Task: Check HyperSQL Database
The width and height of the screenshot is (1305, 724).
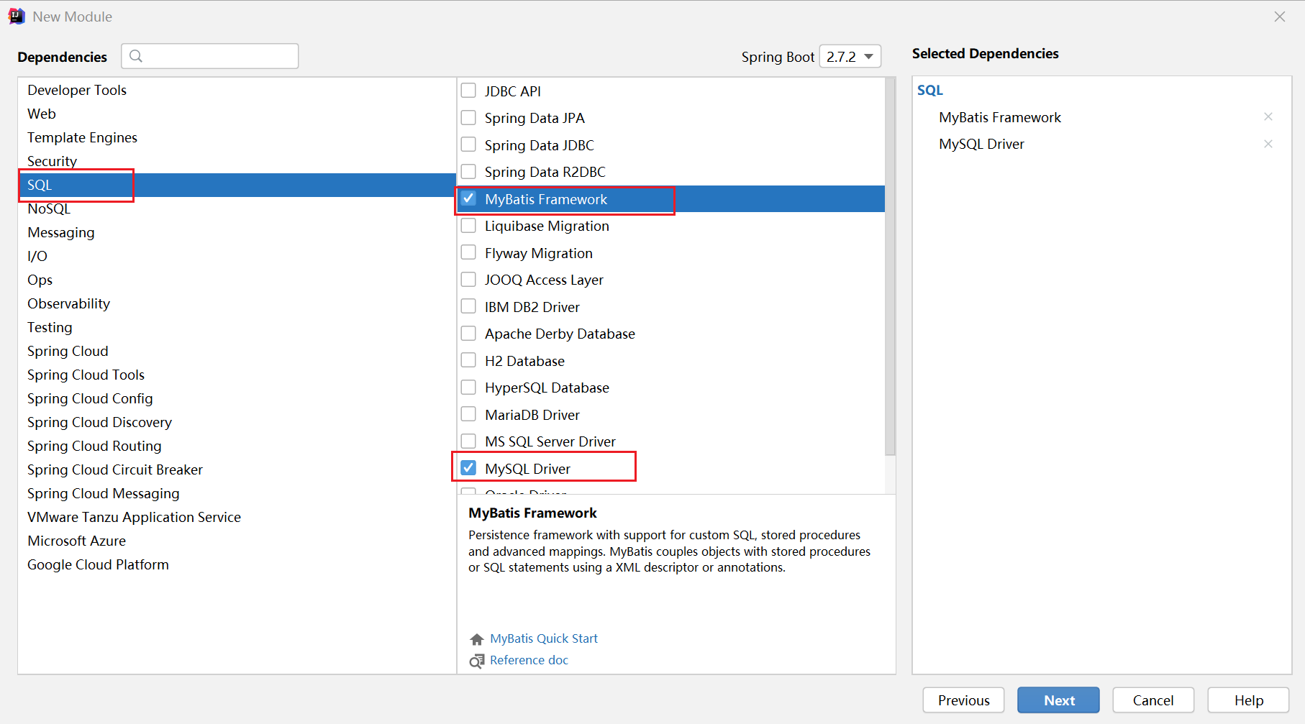Action: pyautogui.click(x=468, y=387)
